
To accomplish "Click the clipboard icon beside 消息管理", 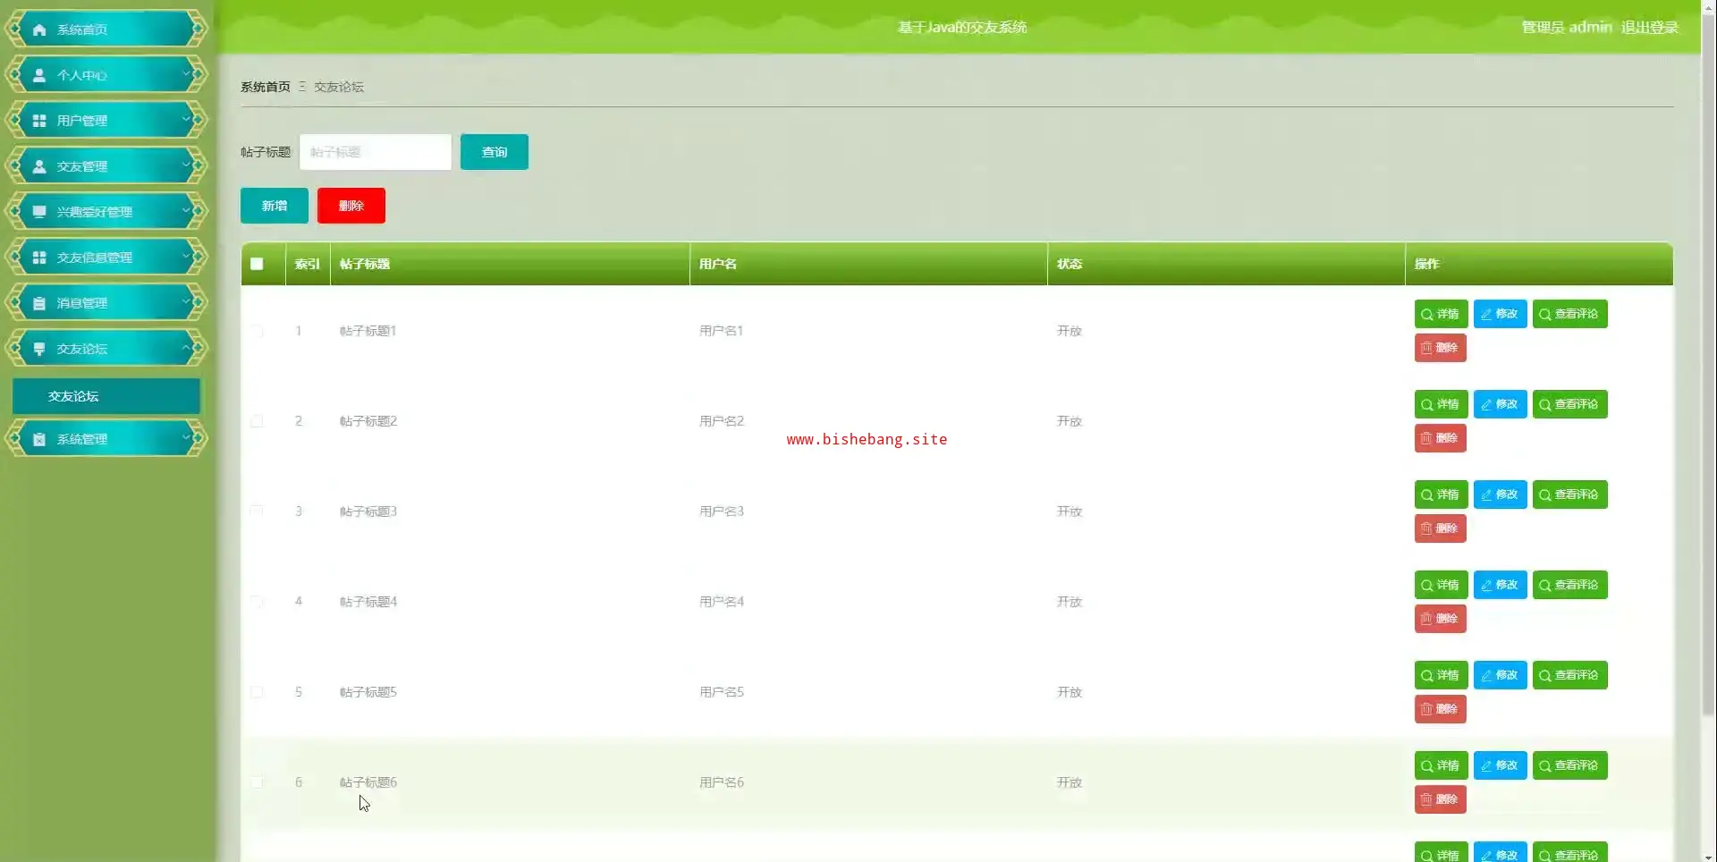I will 39,303.
